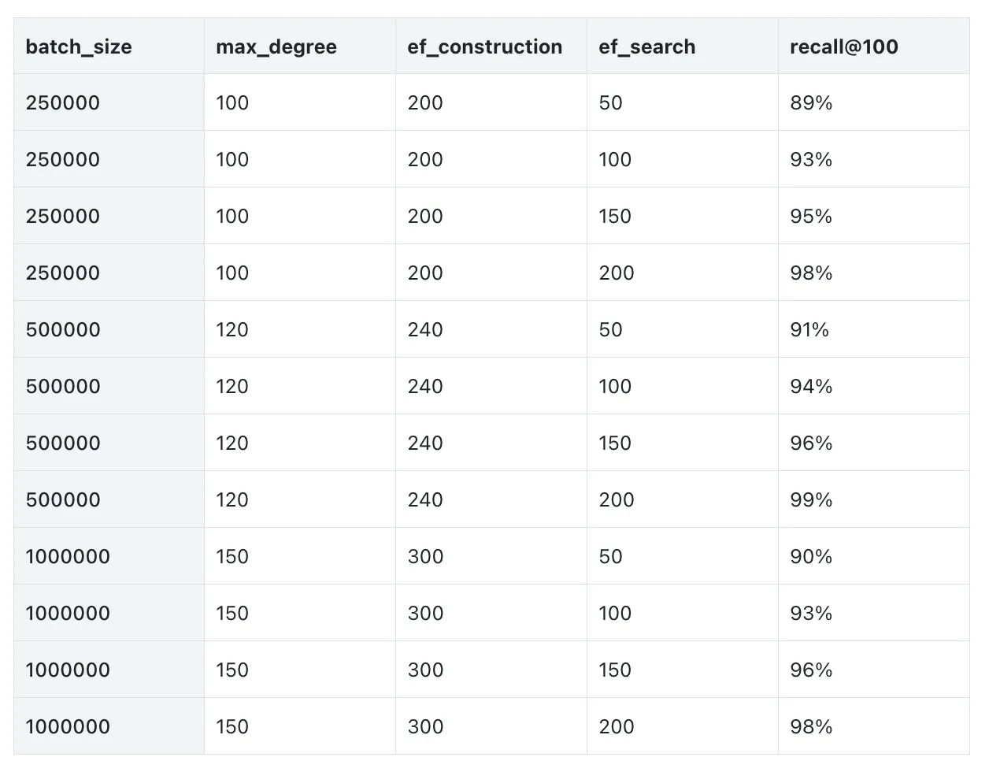Click the first 250000 batch_size cell
989x772 pixels.
63,103
